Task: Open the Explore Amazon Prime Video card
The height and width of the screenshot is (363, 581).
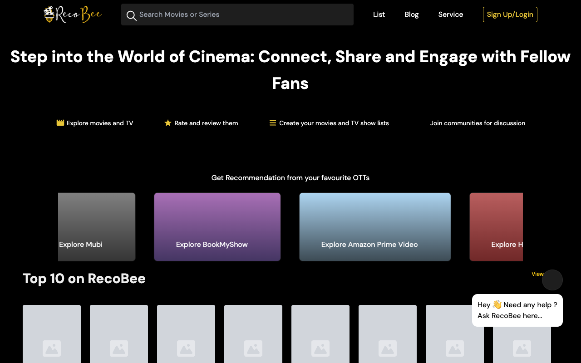Action: (375, 227)
